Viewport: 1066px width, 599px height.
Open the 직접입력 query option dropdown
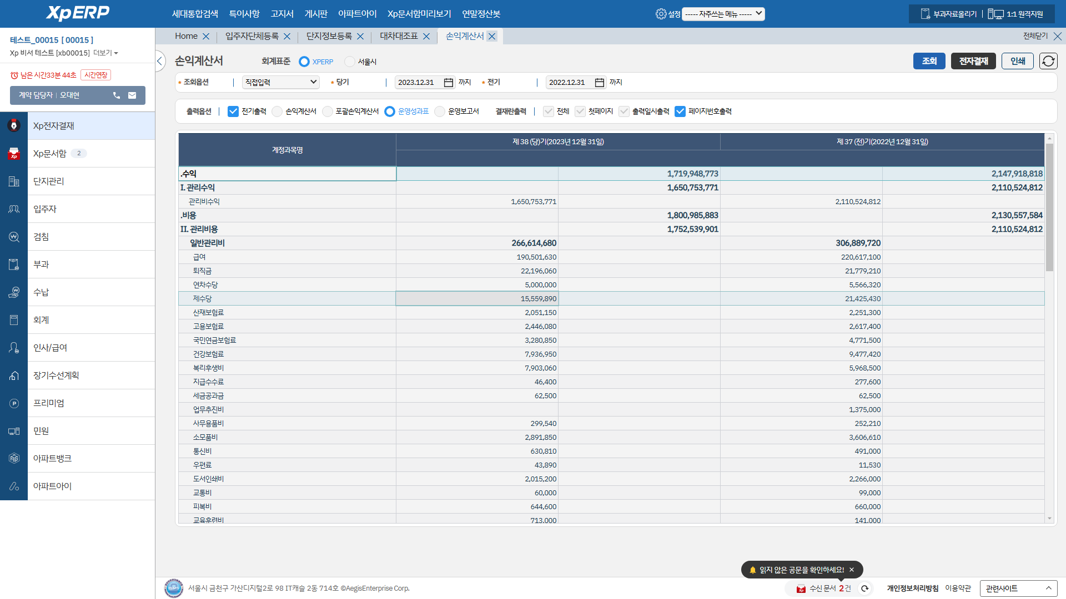coord(281,82)
